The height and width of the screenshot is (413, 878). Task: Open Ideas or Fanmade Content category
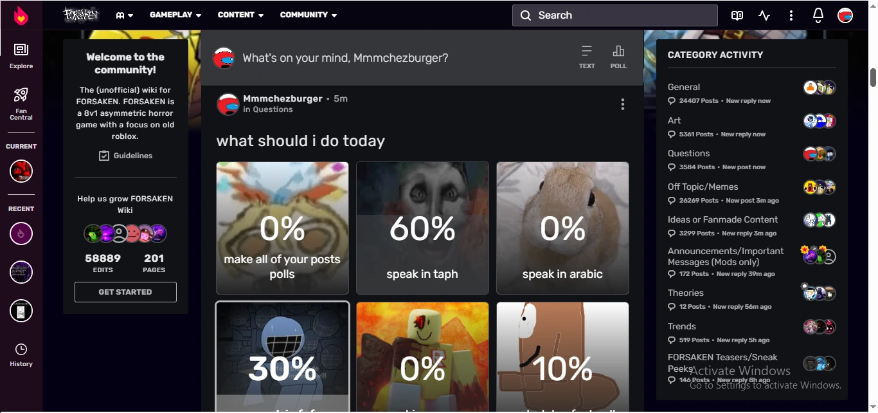[x=723, y=219]
